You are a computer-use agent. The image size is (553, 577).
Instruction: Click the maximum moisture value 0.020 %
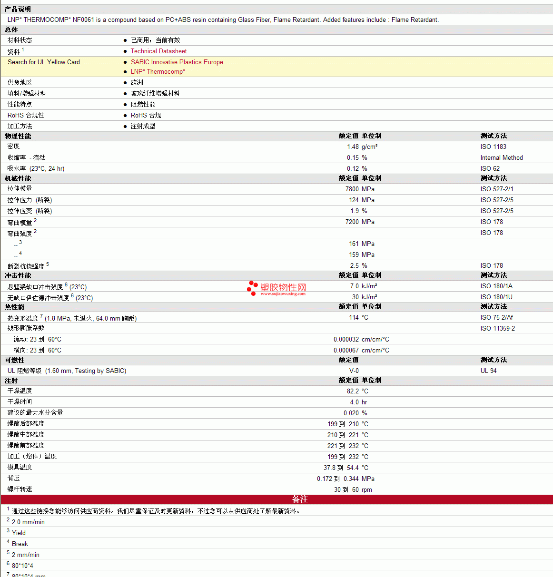click(355, 413)
